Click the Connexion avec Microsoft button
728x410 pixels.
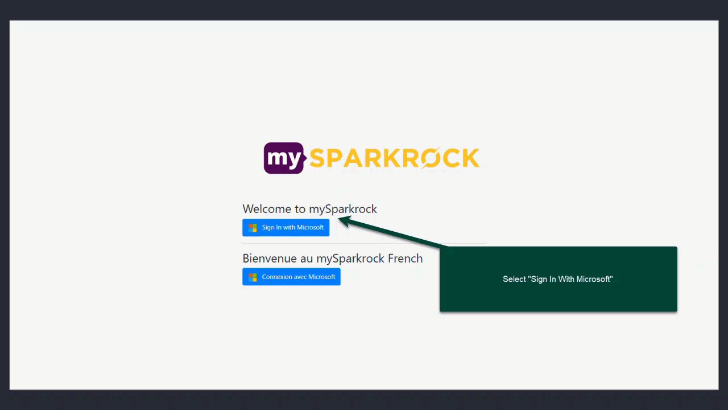291,277
